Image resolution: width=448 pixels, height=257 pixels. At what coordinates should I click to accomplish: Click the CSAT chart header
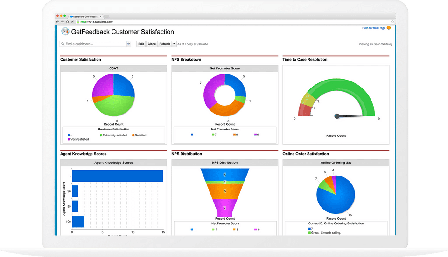[113, 68]
